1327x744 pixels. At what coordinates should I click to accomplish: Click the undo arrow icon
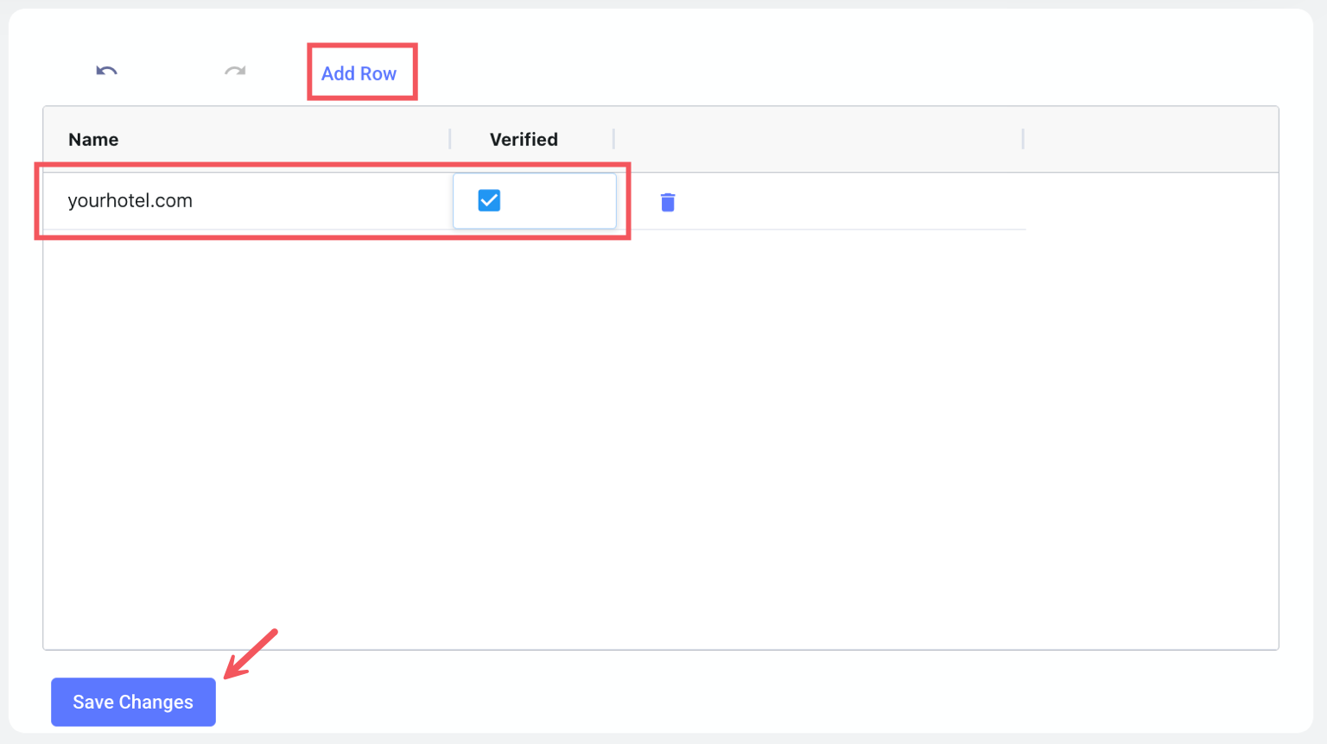click(106, 72)
